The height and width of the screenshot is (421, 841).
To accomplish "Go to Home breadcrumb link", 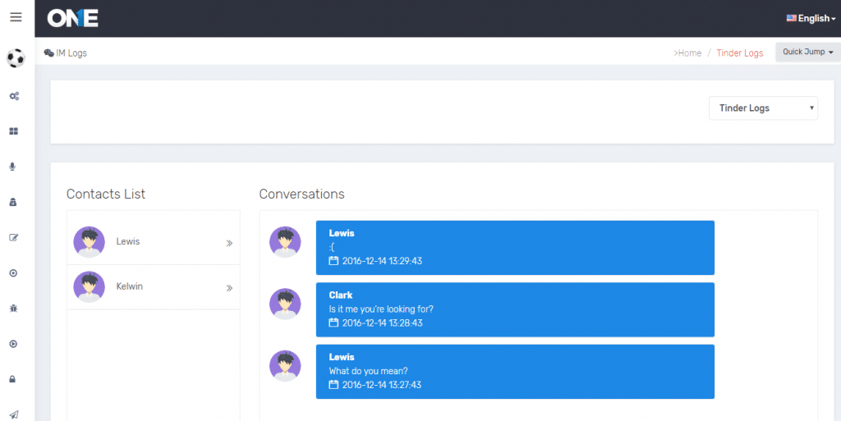I will pos(689,53).
